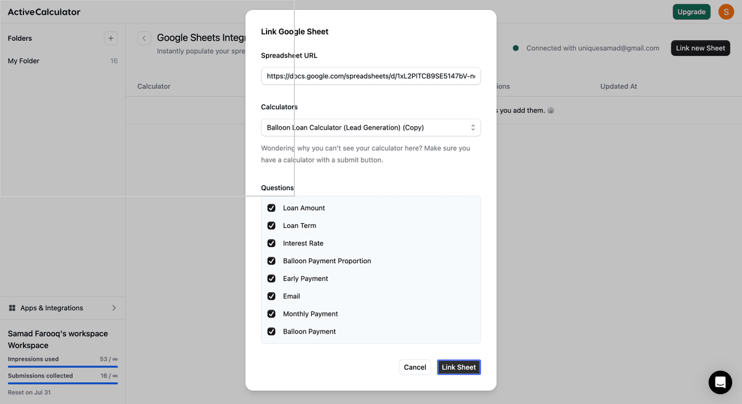Open the chat support bubble icon

(720, 382)
